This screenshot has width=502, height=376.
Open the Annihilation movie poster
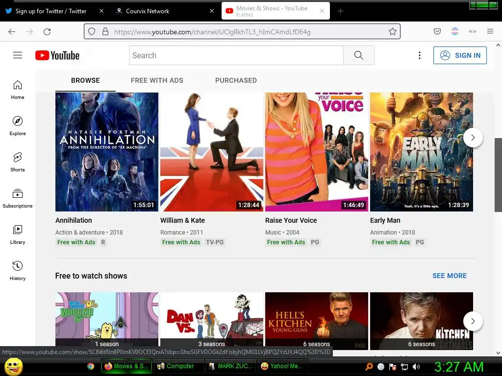[106, 152]
